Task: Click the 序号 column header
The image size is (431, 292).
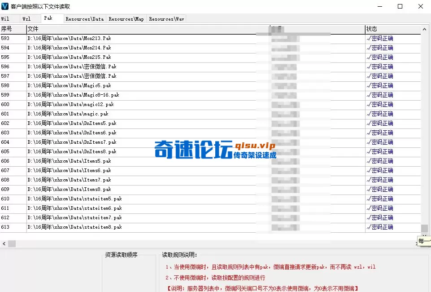Action: [8, 29]
